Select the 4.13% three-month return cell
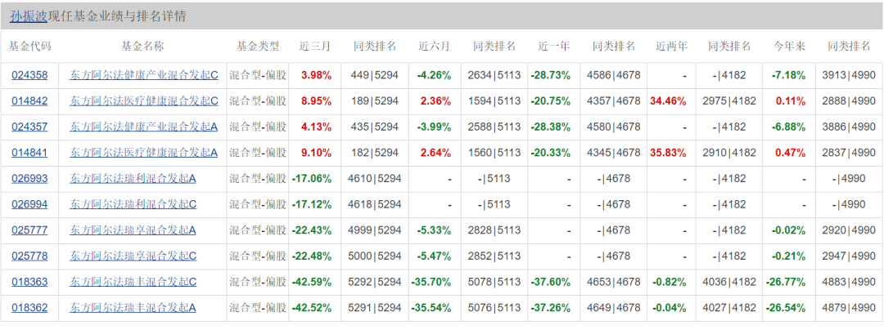 point(314,127)
